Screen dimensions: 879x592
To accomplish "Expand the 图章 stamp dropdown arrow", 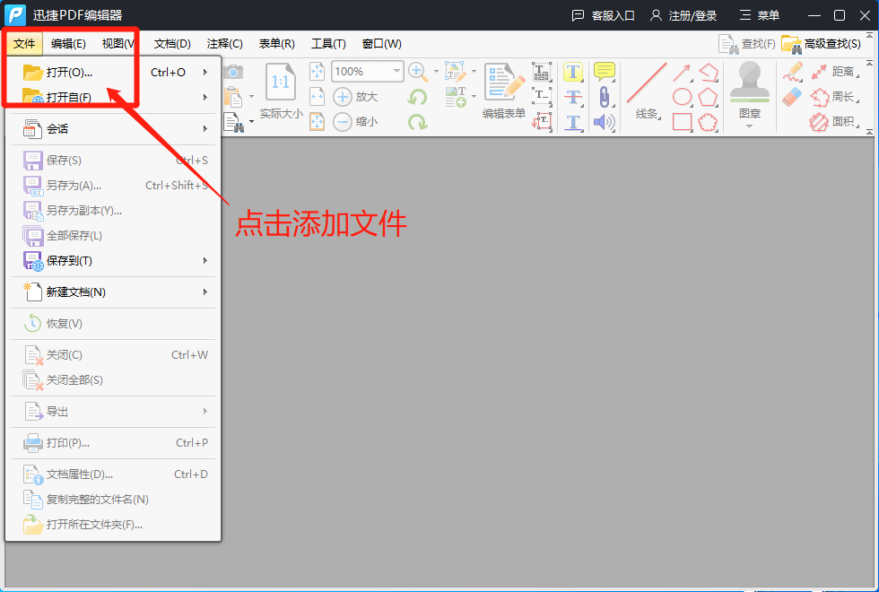I will 750,126.
